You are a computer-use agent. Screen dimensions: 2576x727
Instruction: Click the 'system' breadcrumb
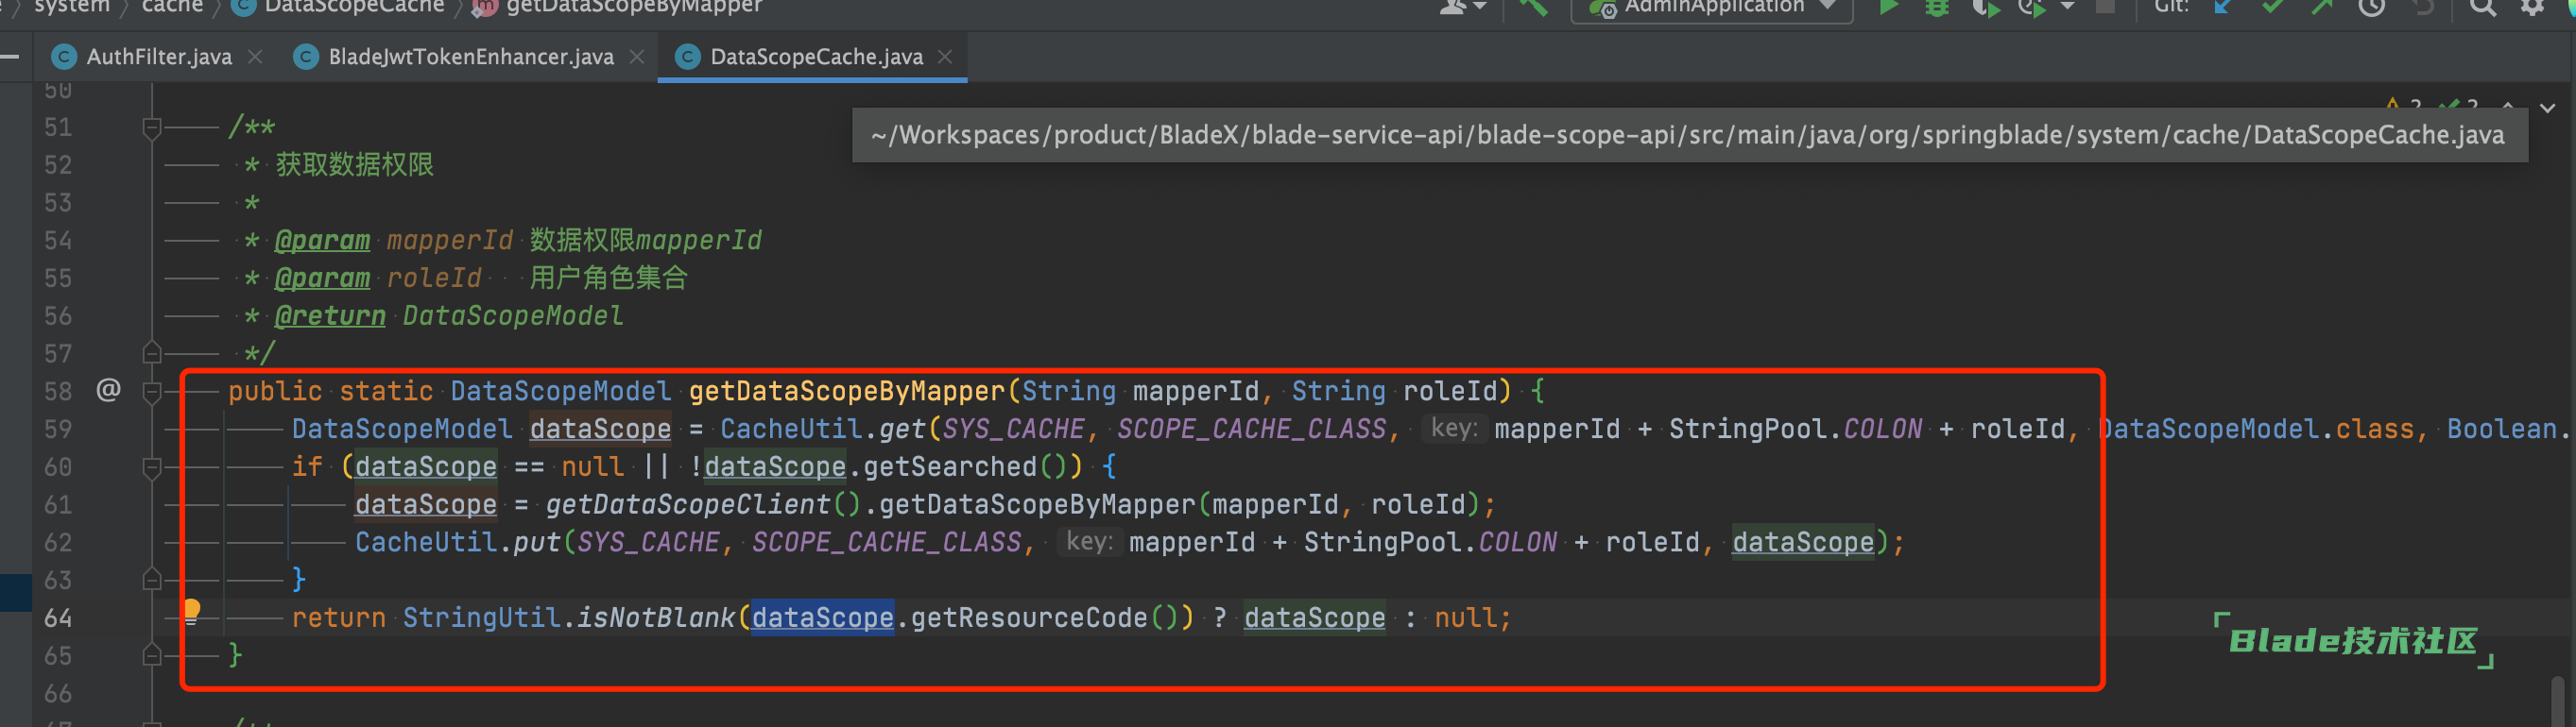(72, 6)
